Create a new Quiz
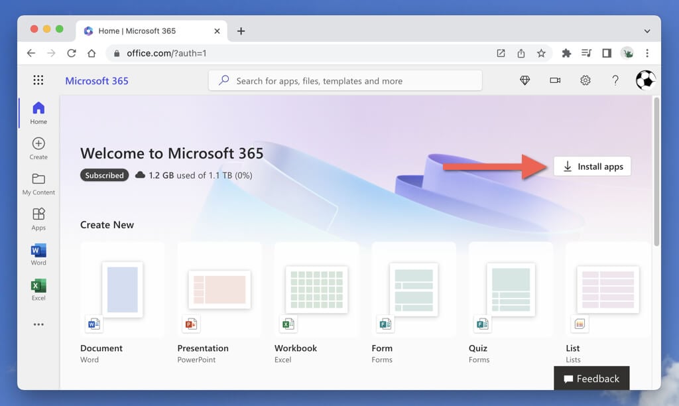The image size is (679, 406). 511,303
